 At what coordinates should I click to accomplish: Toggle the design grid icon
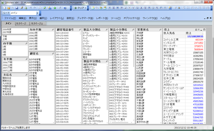[x=179, y=8]
